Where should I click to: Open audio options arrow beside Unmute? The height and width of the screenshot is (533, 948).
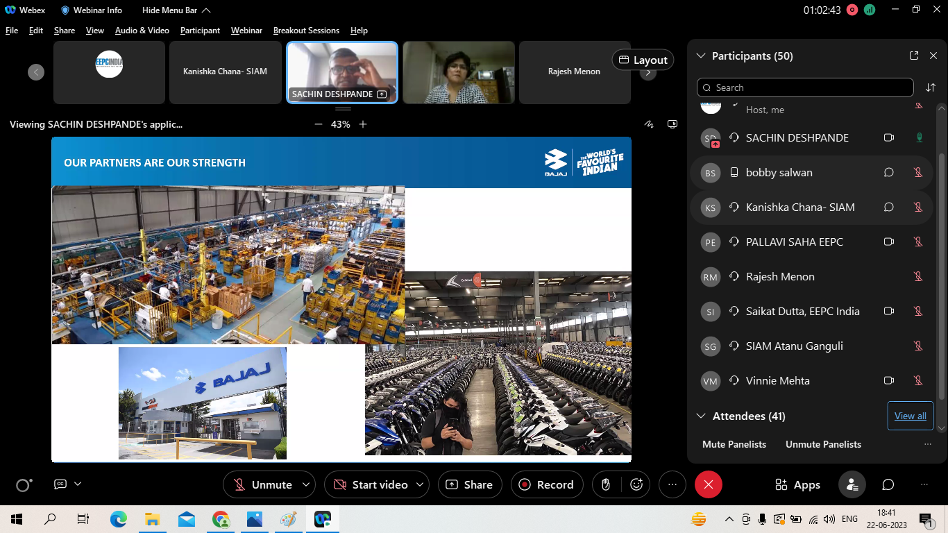306,484
